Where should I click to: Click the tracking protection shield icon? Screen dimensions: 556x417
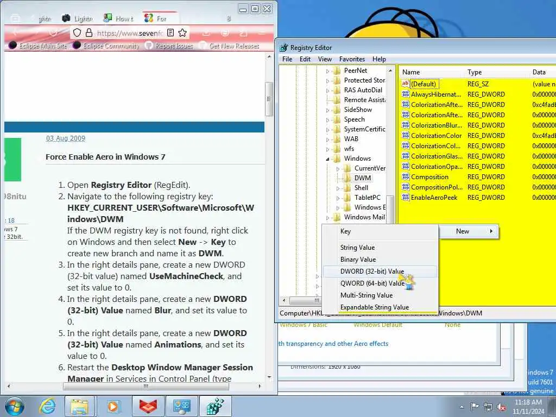pos(77,33)
